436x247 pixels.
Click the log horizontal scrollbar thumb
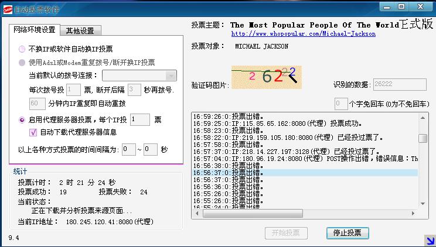pos(253,214)
